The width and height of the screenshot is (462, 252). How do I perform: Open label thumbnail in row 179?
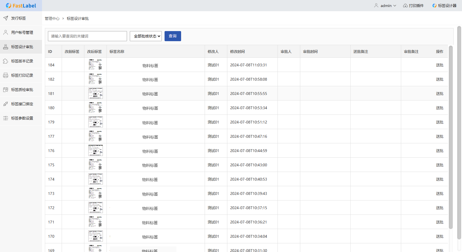pos(95,122)
